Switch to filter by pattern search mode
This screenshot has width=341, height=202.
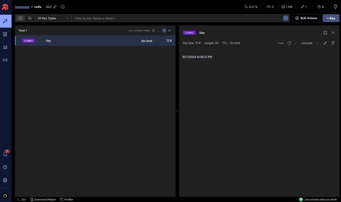(x=20, y=18)
